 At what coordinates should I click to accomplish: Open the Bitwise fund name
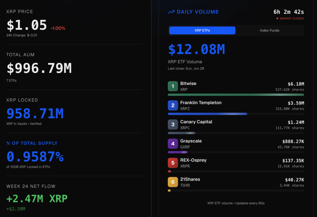click(x=188, y=83)
